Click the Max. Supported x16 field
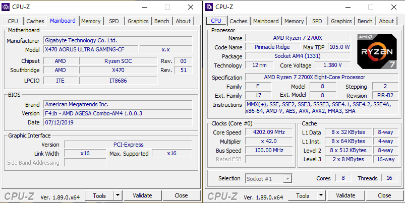The image size is (405, 203). pos(172,154)
